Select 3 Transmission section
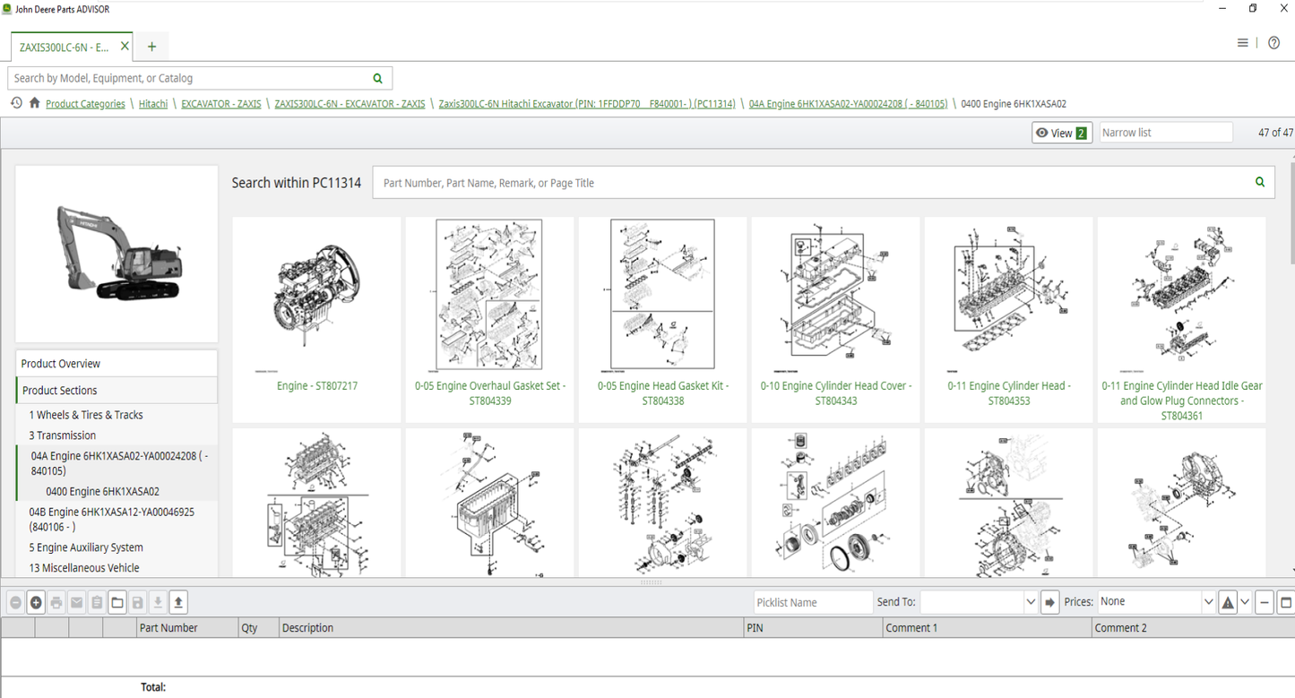The image size is (1295, 698). 62,435
